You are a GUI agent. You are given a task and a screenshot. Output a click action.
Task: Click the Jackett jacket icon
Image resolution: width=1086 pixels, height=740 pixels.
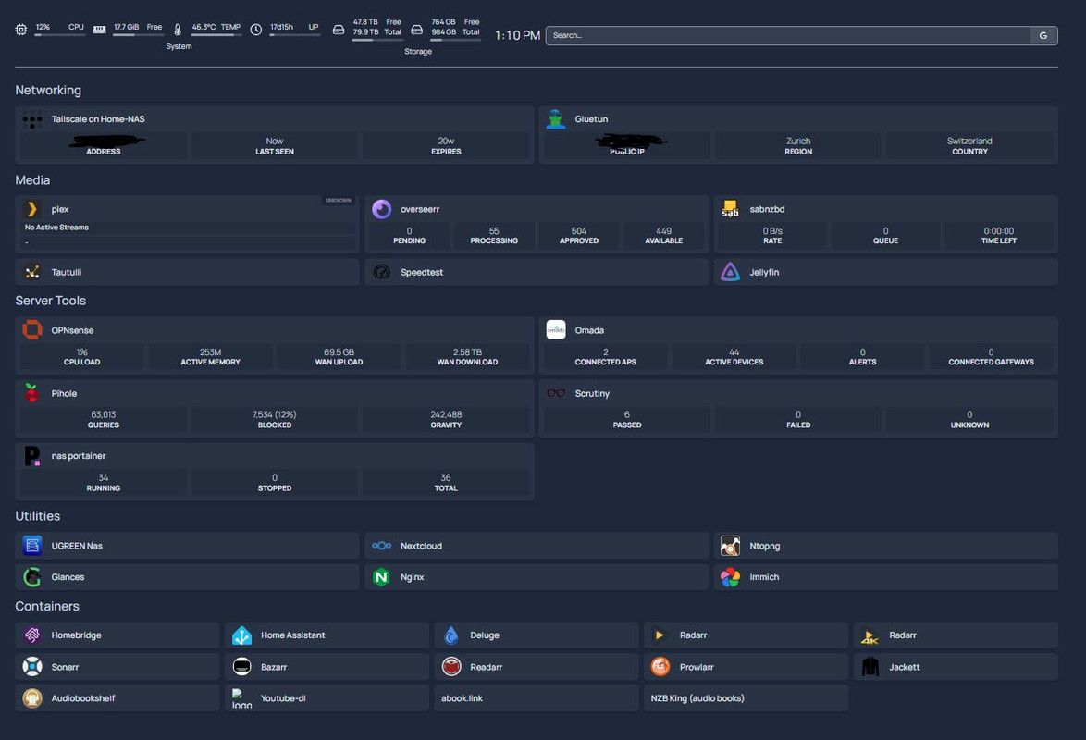tap(870, 667)
